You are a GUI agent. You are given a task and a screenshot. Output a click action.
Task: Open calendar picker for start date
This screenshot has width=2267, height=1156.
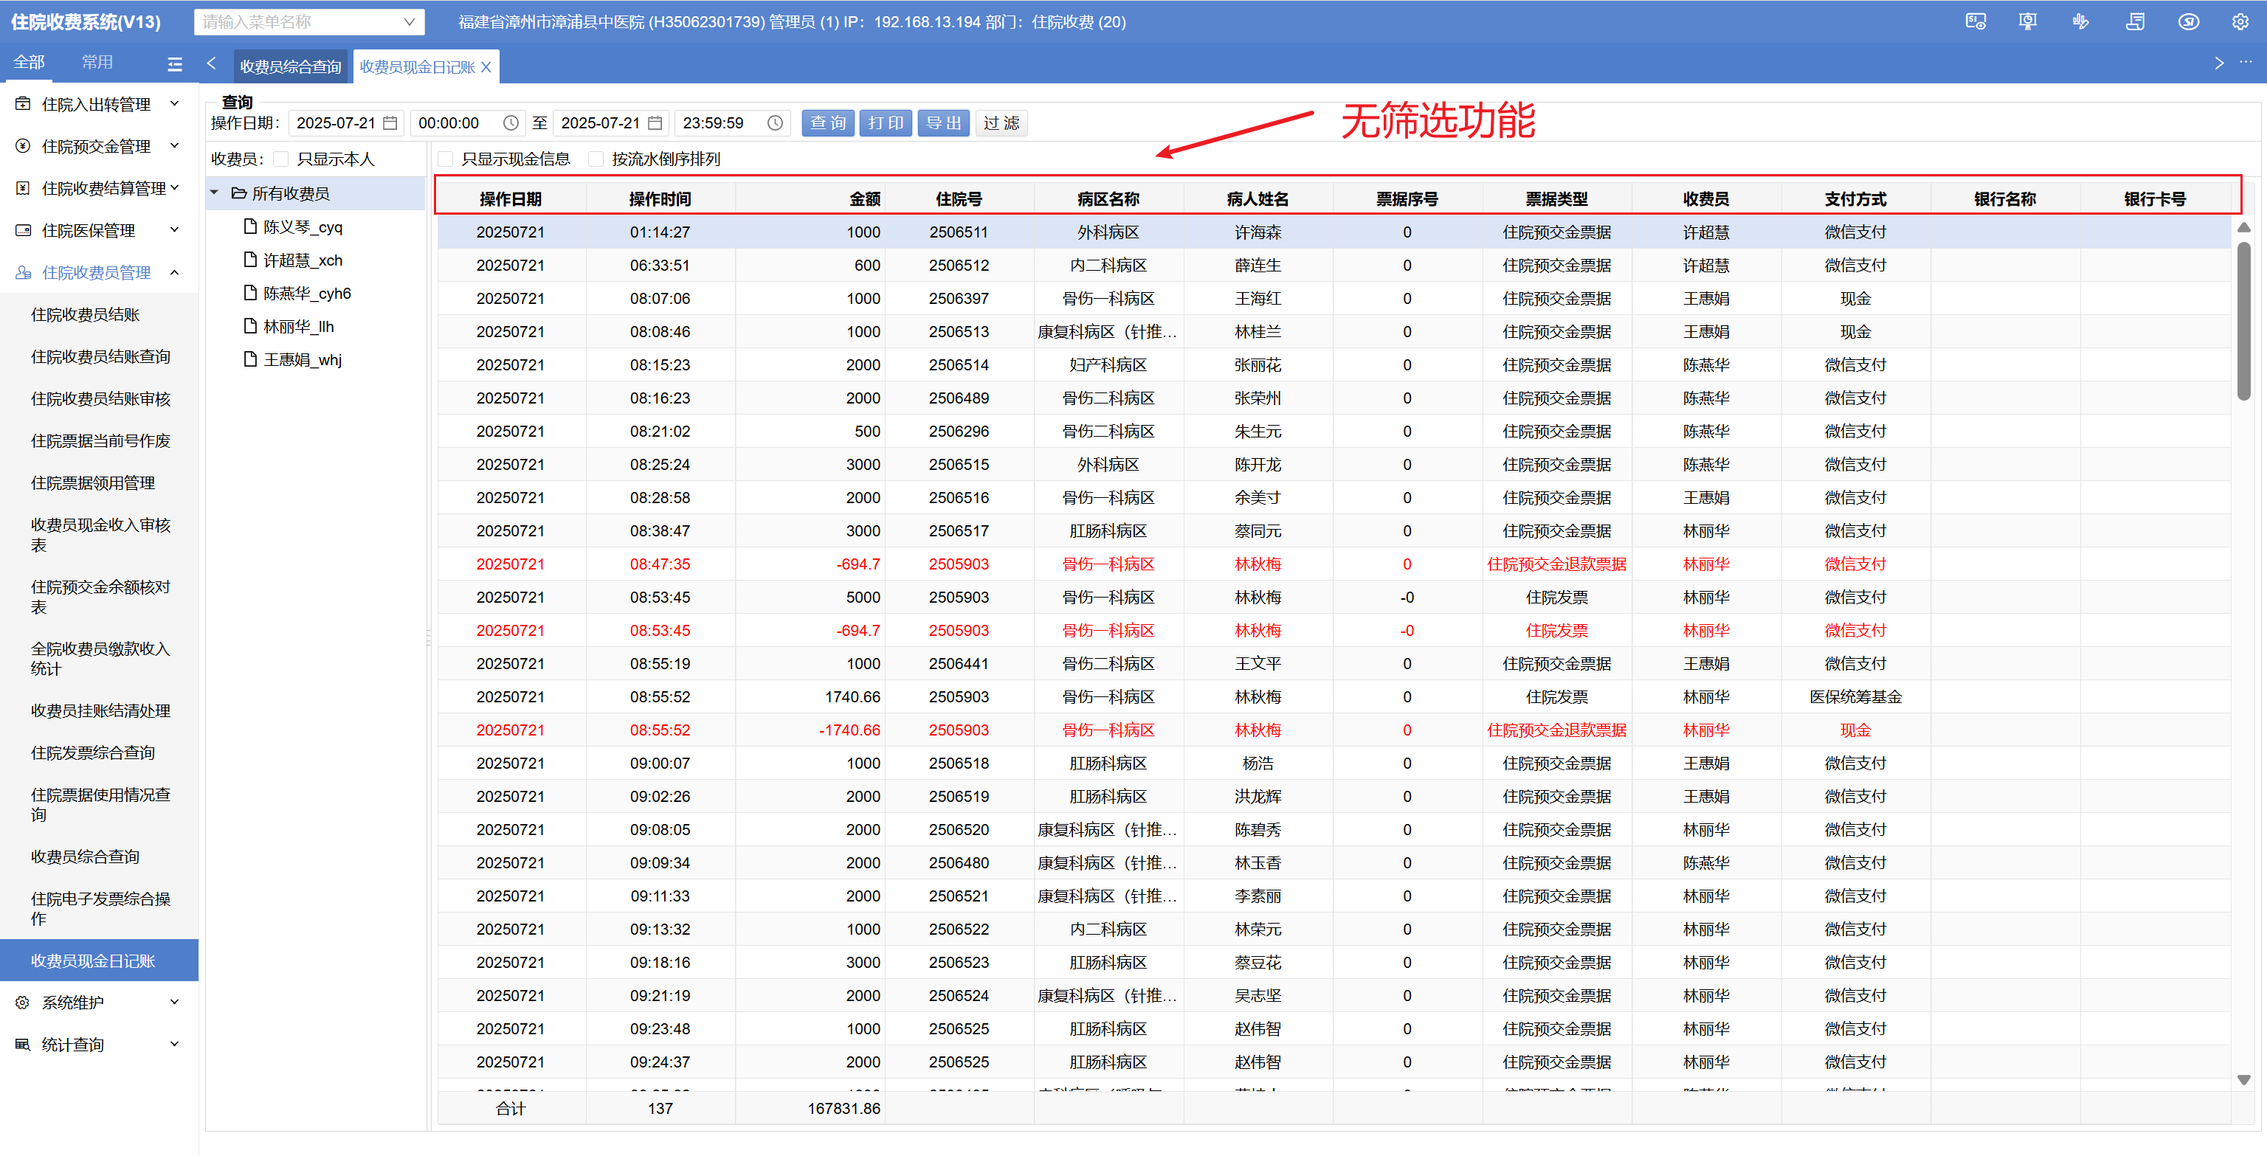[x=390, y=123]
